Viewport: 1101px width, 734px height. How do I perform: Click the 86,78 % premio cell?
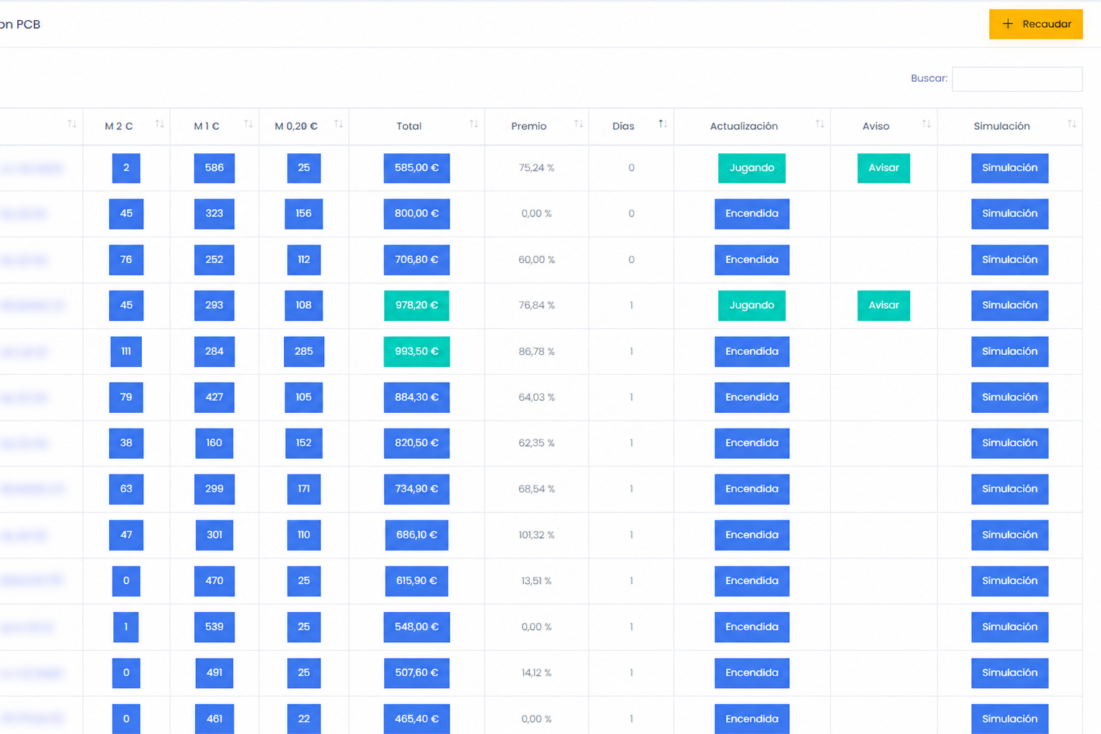pyautogui.click(x=537, y=352)
